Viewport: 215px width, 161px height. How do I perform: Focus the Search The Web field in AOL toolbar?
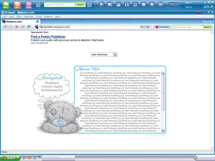click(x=60, y=4)
